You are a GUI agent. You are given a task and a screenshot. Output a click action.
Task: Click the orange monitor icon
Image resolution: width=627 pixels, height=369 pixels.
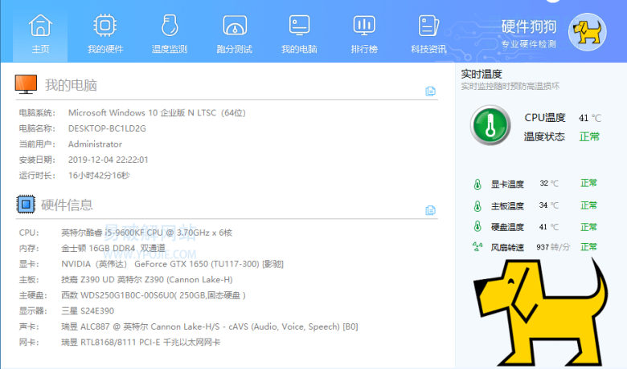(x=26, y=84)
